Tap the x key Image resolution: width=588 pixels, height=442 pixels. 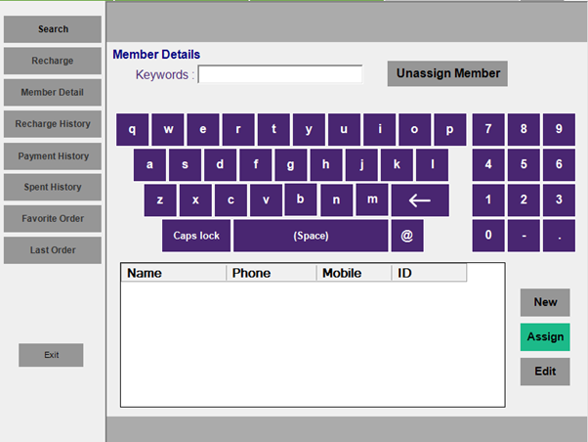coord(195,200)
